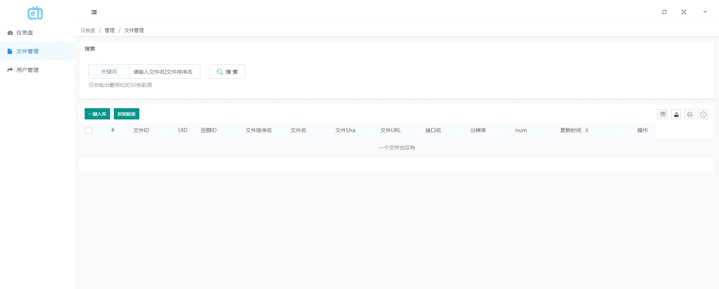Click the 操作 column header
The width and height of the screenshot is (719, 289).
pos(643,130)
